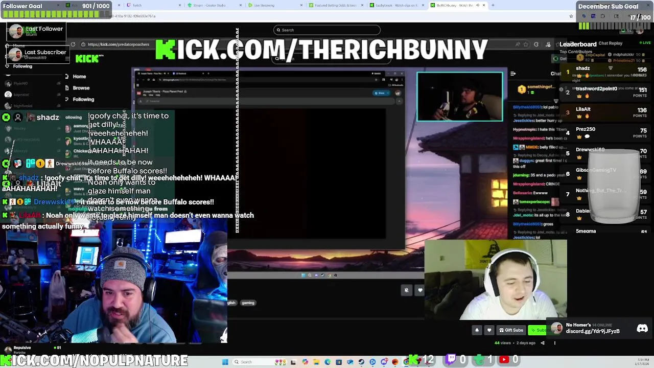Open Browse in Kick sidebar

pos(81,88)
